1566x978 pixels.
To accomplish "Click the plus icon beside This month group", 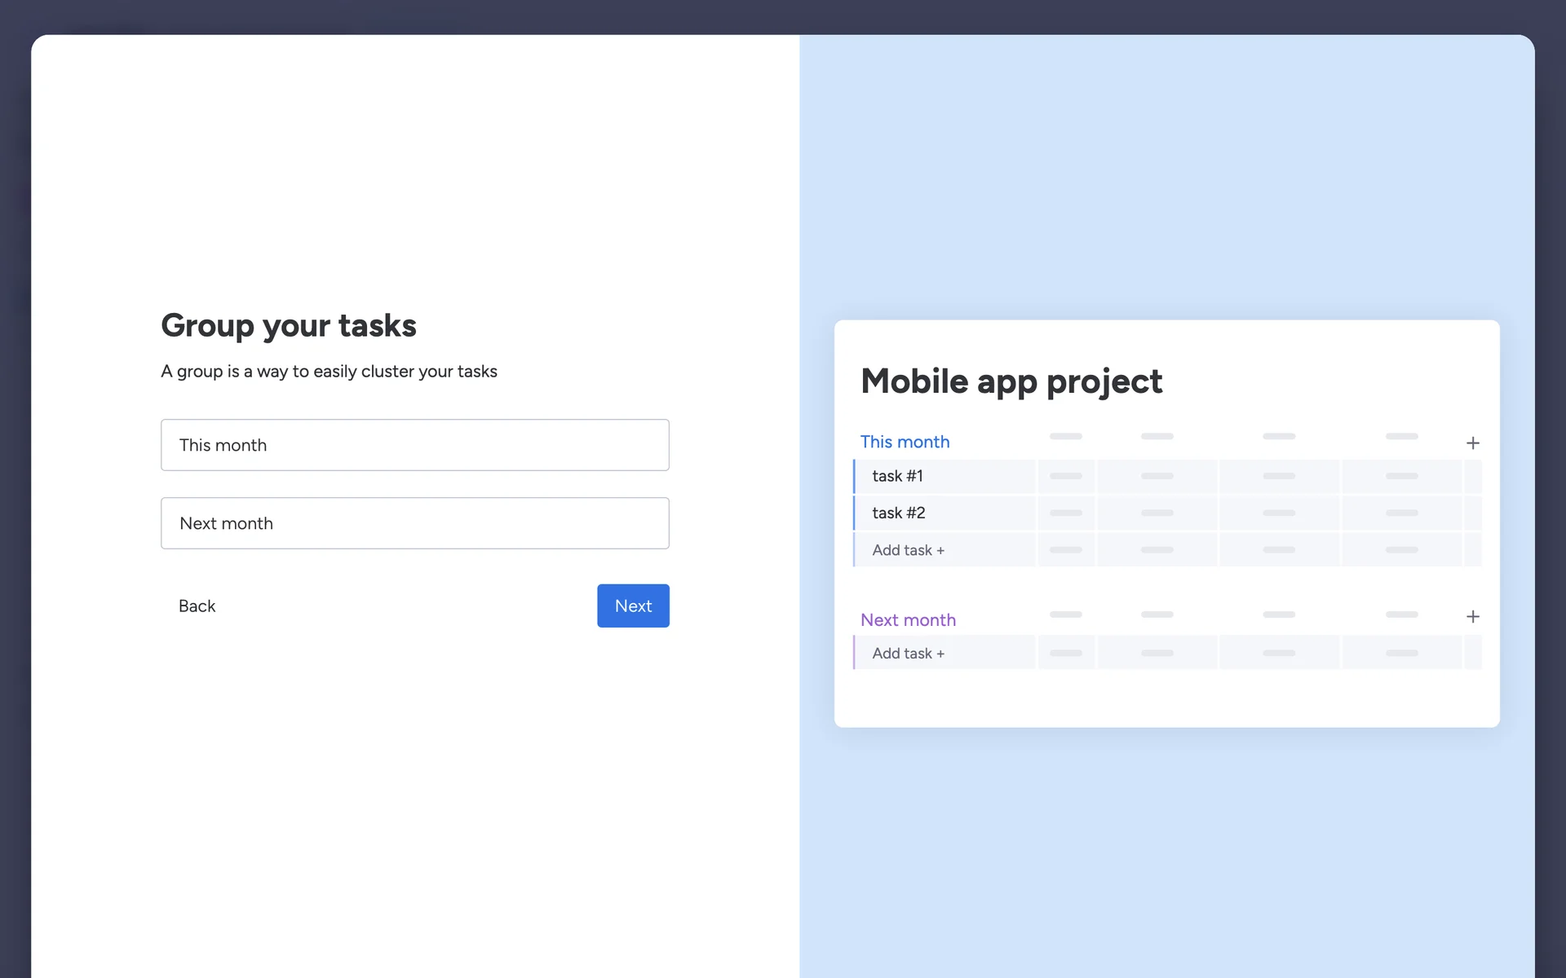I will [1472, 443].
